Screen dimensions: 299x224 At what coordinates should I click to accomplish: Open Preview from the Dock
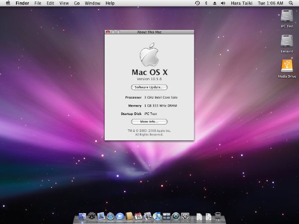point(148,216)
